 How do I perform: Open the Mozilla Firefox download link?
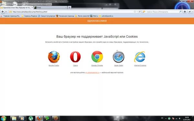[54, 66]
